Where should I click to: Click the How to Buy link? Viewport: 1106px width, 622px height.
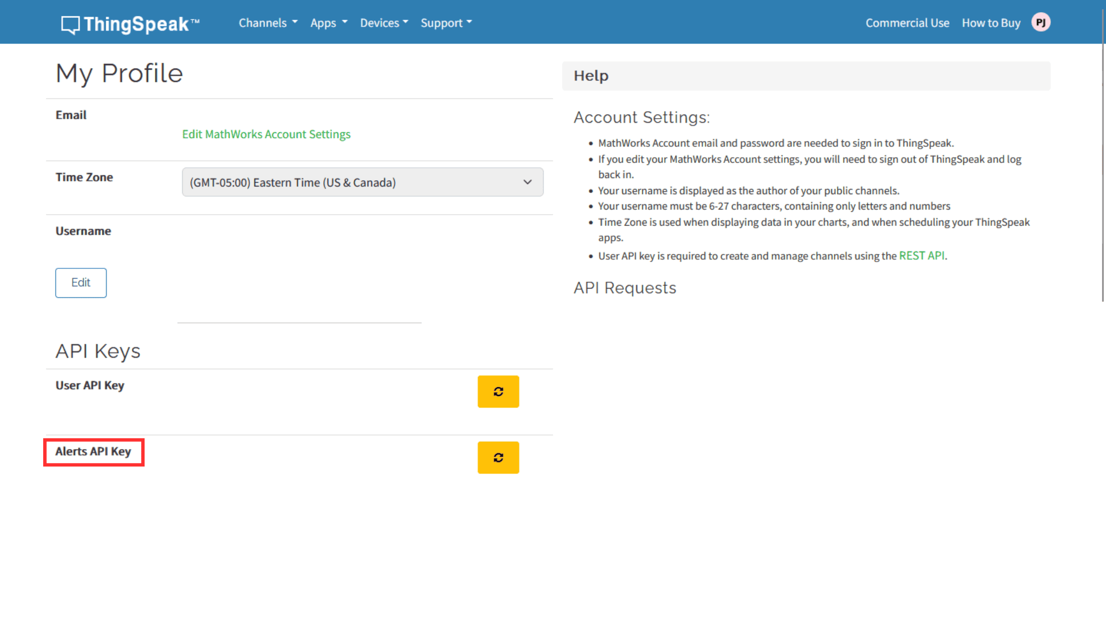(991, 23)
